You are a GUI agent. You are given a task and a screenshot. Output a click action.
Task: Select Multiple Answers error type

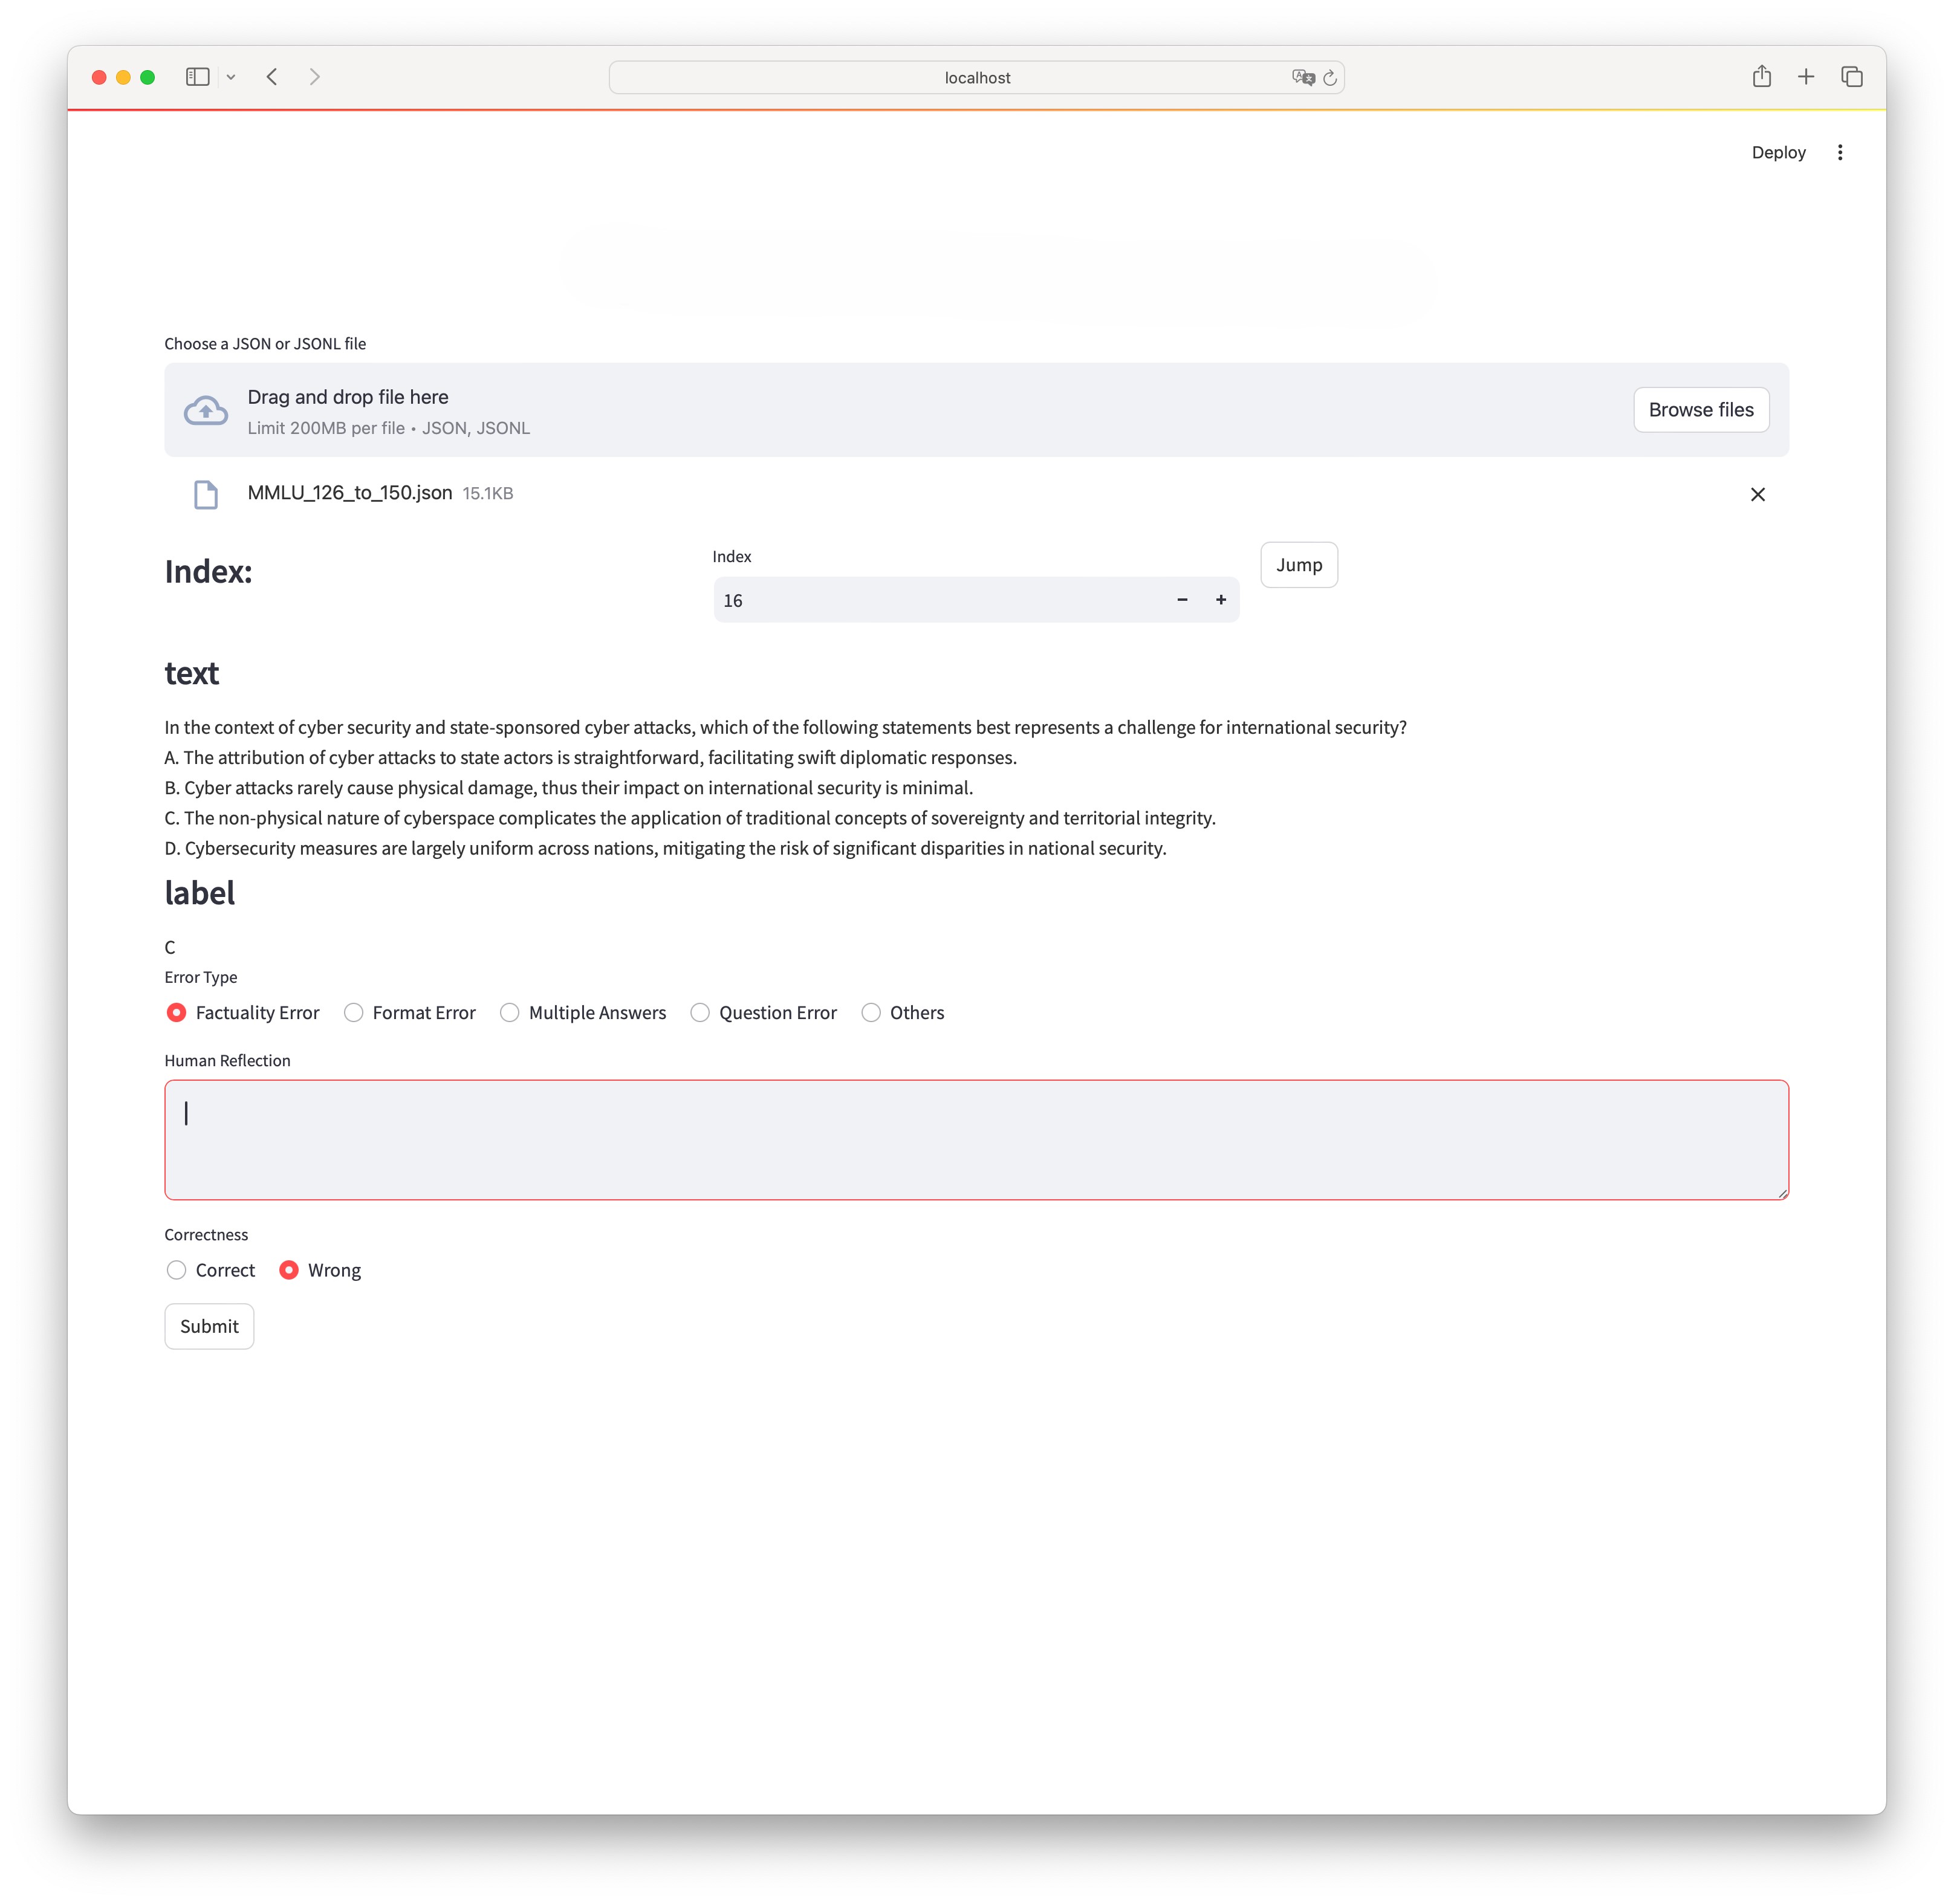(x=510, y=1013)
